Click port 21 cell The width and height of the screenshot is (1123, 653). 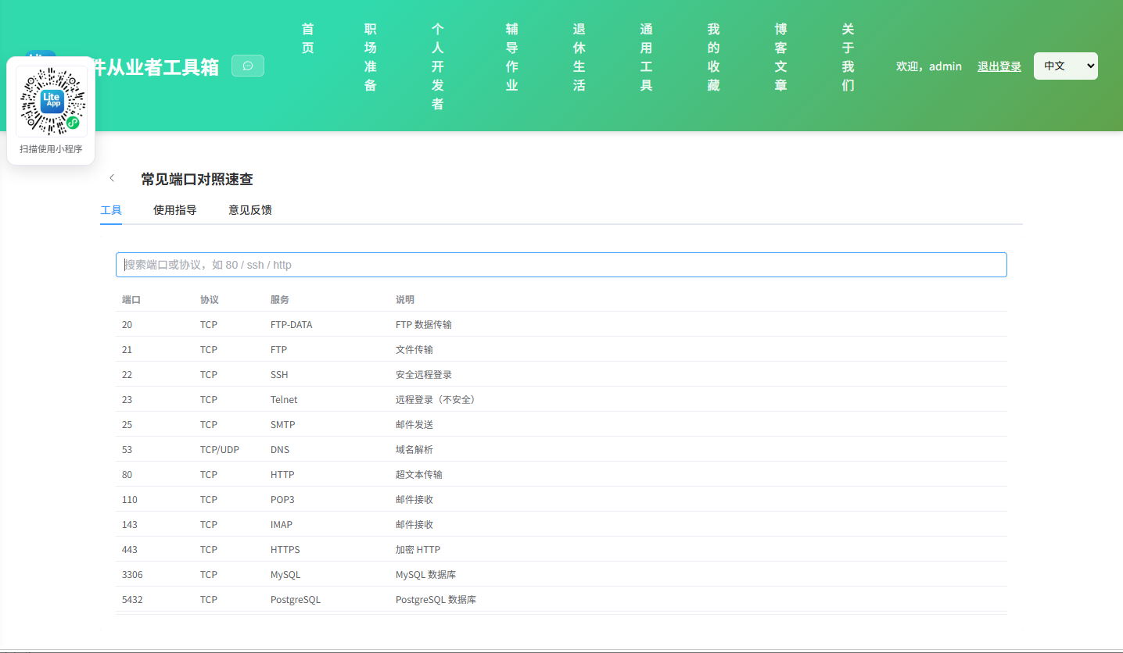click(127, 350)
